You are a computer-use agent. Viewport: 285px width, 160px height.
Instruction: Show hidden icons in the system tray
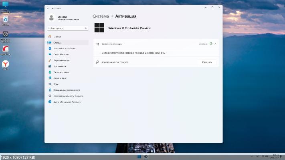coord(252,156)
